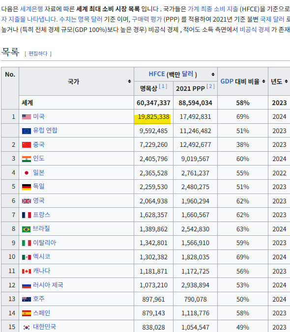Open the 국제 달러 link
Image resolution: width=290 pixels, height=332 pixels.
[272, 19]
